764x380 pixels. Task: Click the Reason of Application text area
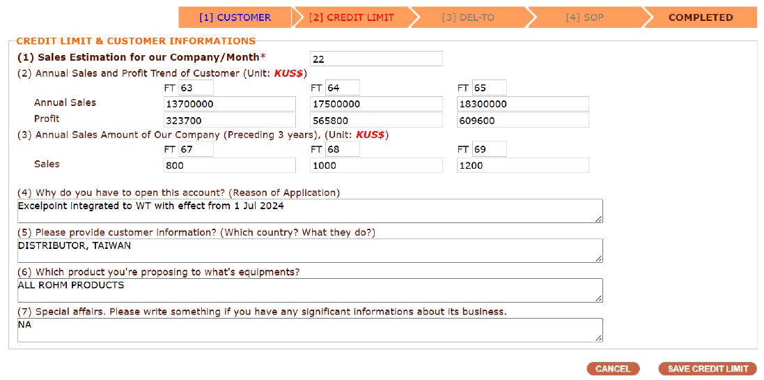[309, 211]
